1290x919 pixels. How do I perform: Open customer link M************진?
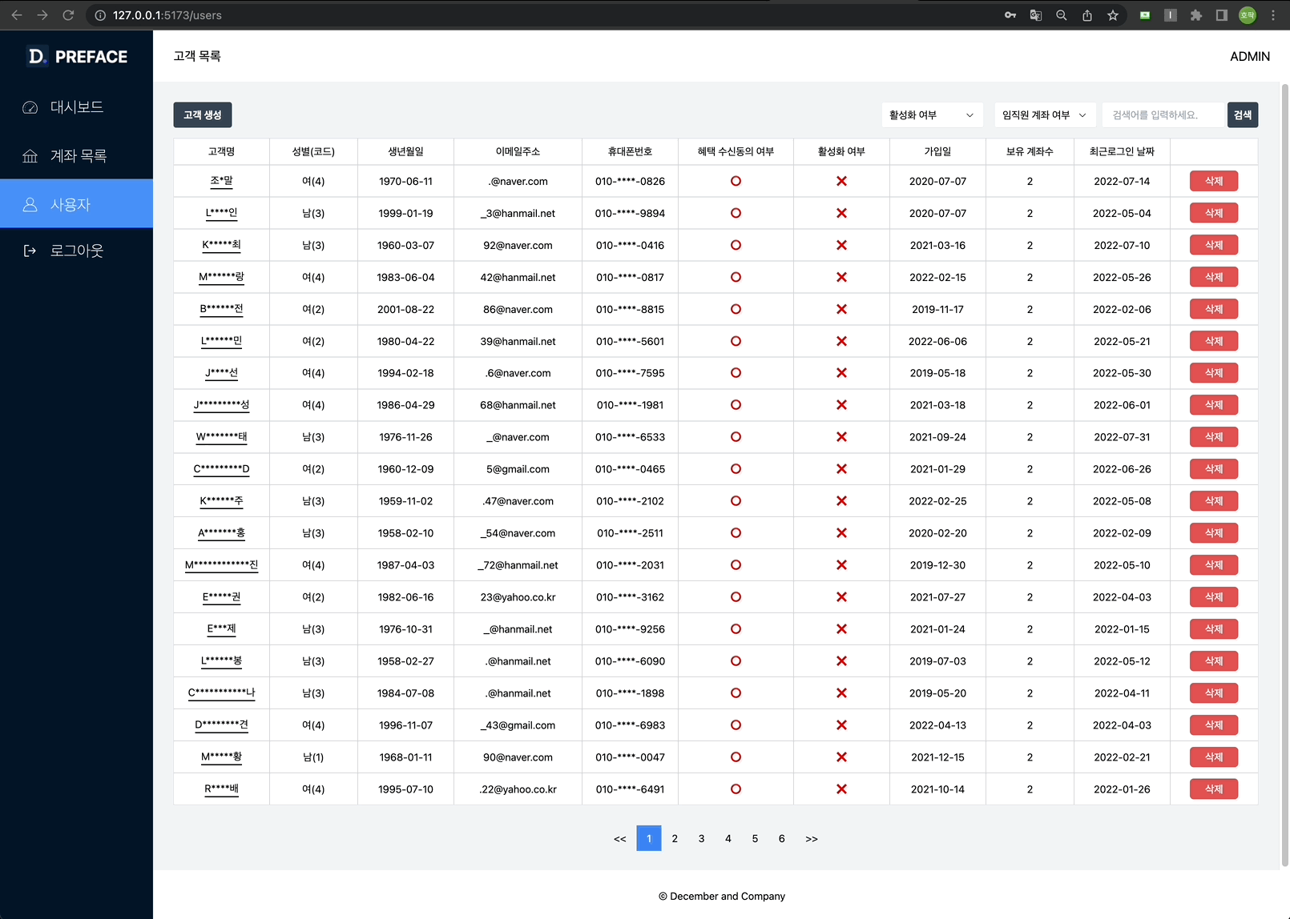coord(222,565)
